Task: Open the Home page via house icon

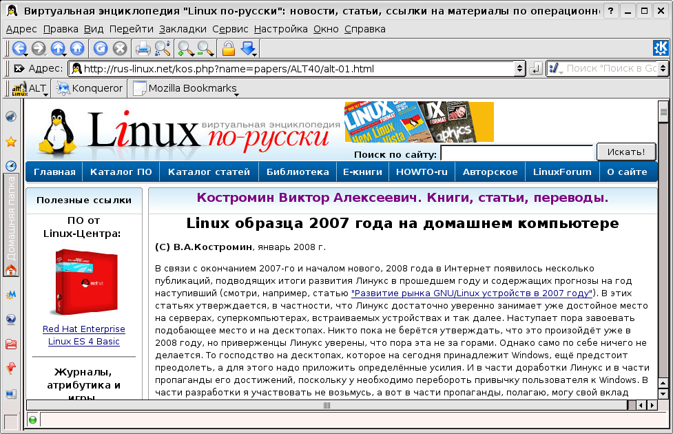Action: point(77,48)
